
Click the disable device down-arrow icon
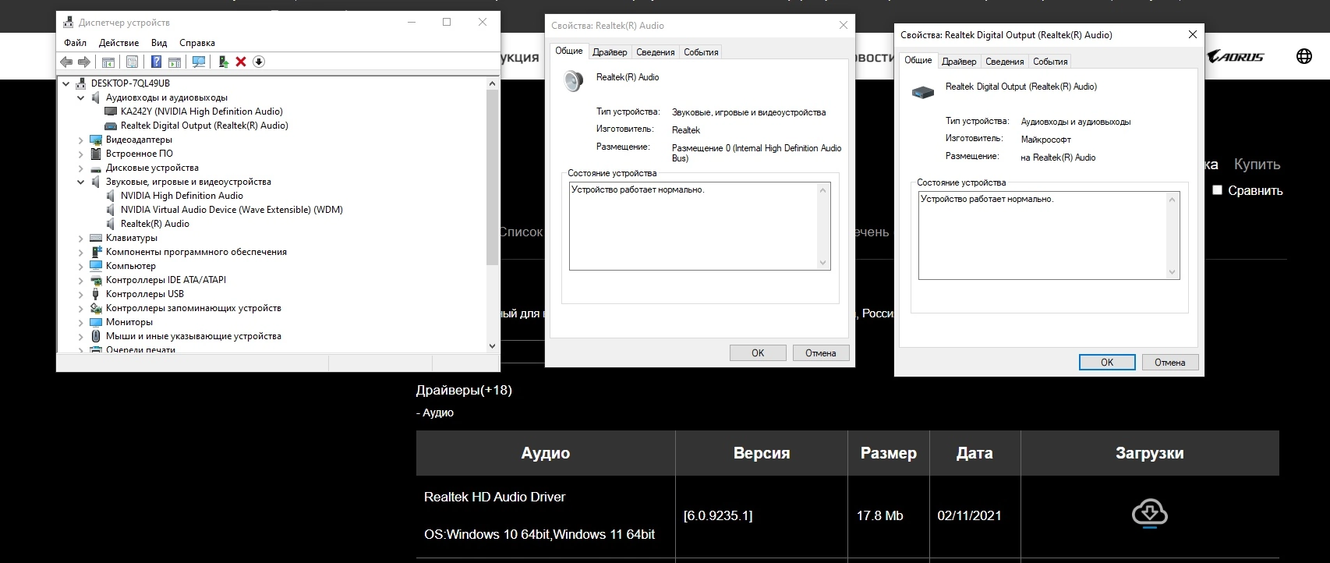pos(259,62)
